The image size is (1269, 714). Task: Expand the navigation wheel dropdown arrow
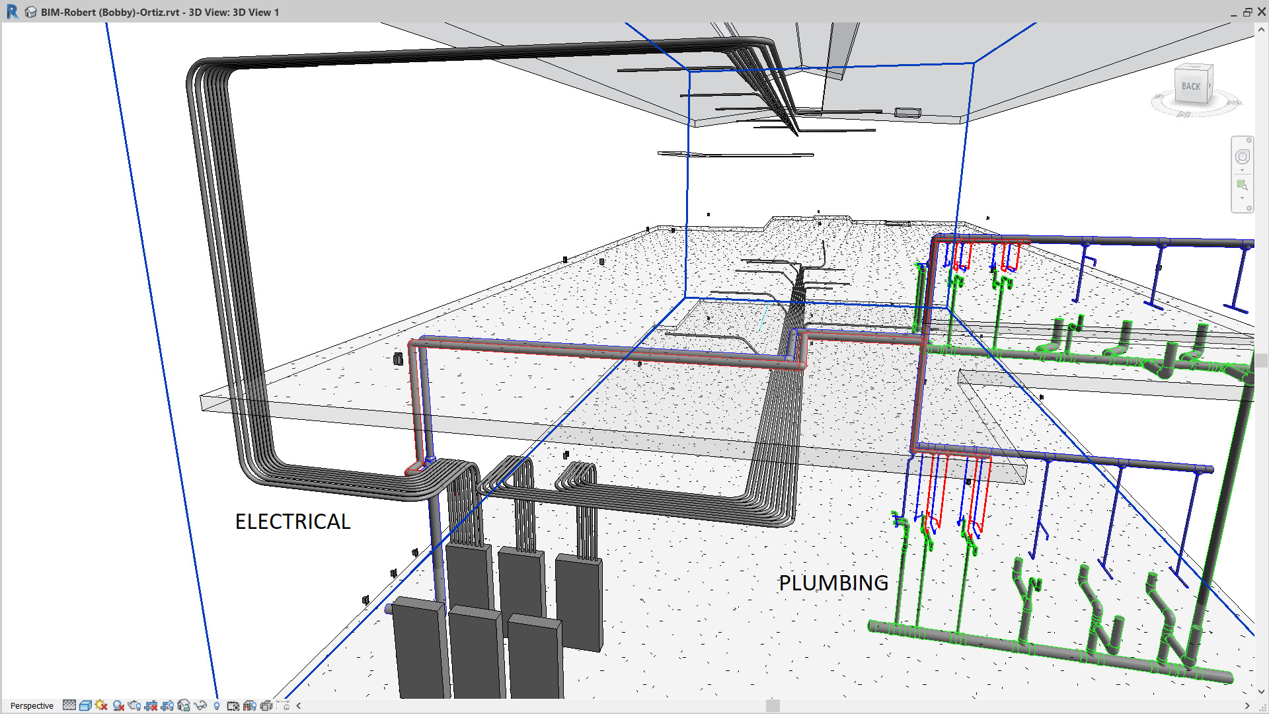click(x=1242, y=171)
